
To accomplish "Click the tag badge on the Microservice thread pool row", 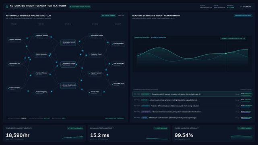I will tap(146, 112).
